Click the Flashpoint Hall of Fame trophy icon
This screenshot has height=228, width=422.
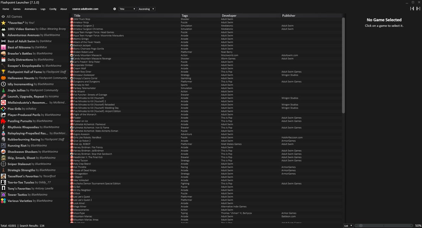3,72
